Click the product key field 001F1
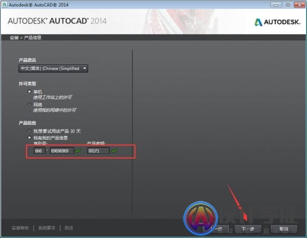 98,150
